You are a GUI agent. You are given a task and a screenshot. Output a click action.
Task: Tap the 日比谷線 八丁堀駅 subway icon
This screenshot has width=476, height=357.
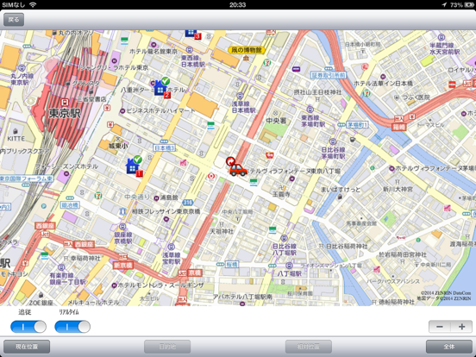[x=284, y=238]
